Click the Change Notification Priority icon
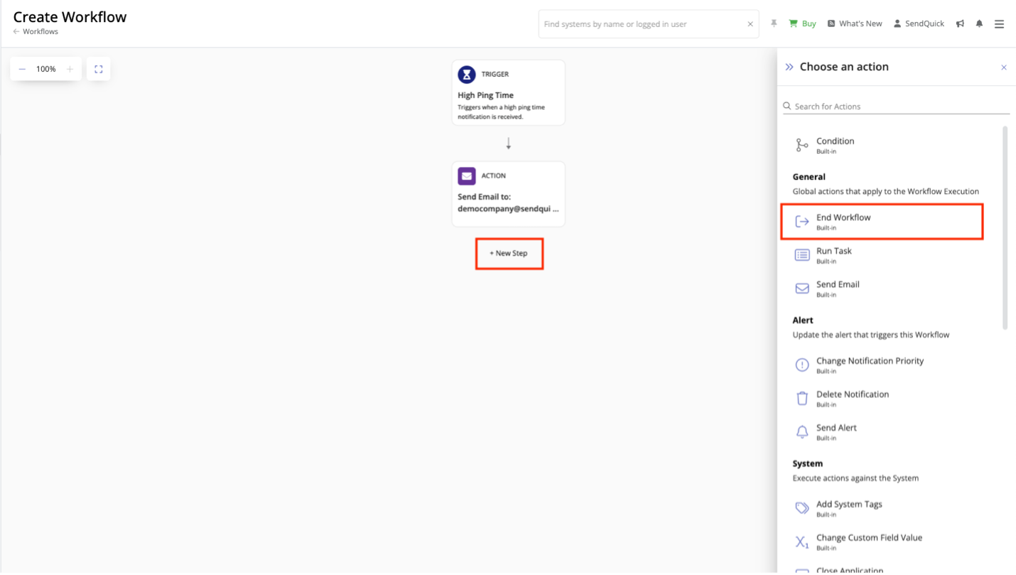This screenshot has width=1016, height=575. (x=802, y=365)
